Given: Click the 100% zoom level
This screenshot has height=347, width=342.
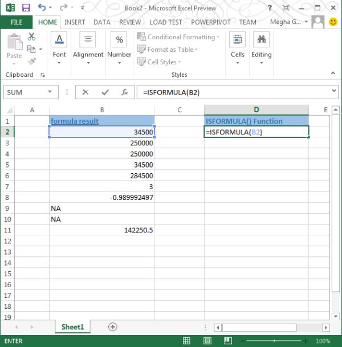Looking at the screenshot, I should pyautogui.click(x=323, y=341).
